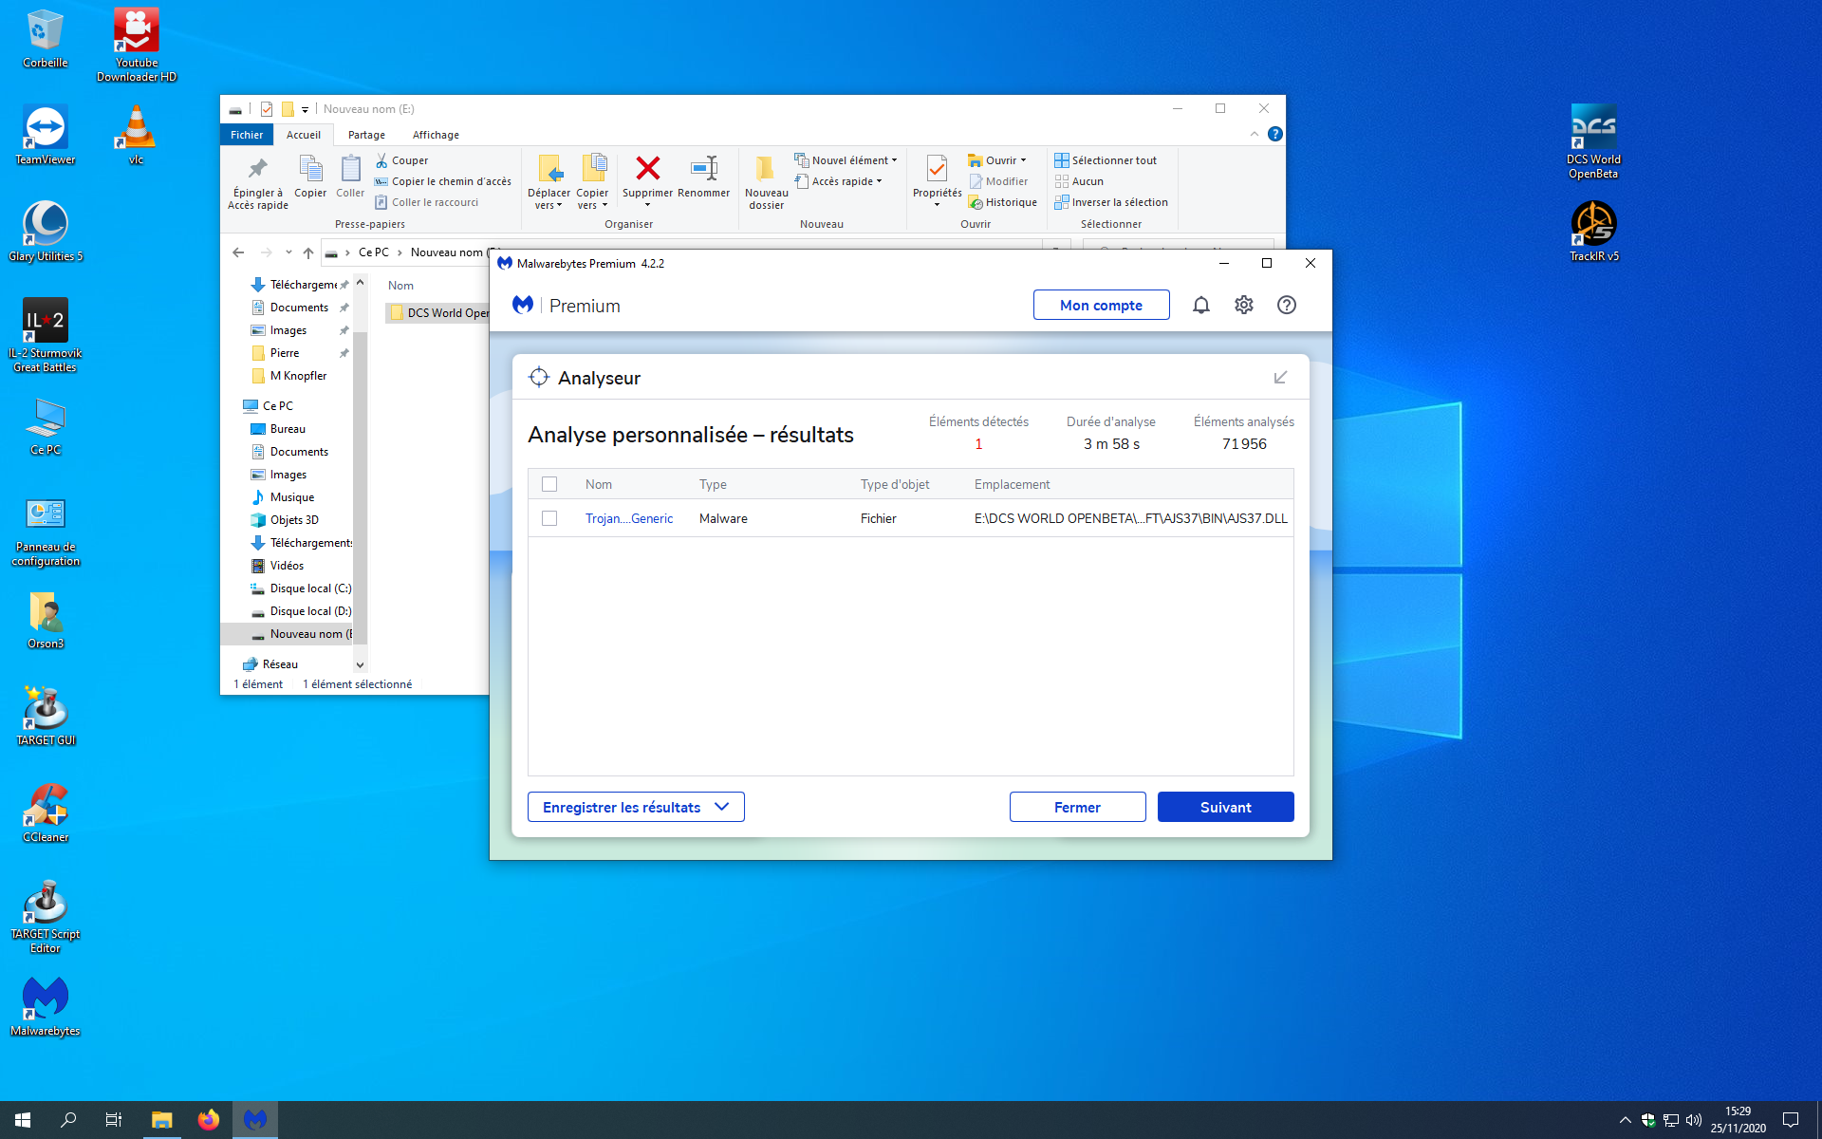
Task: Select Musique in Explorer tree
Action: (x=282, y=497)
